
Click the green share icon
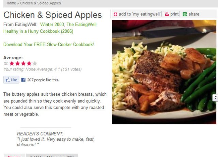[185, 14]
